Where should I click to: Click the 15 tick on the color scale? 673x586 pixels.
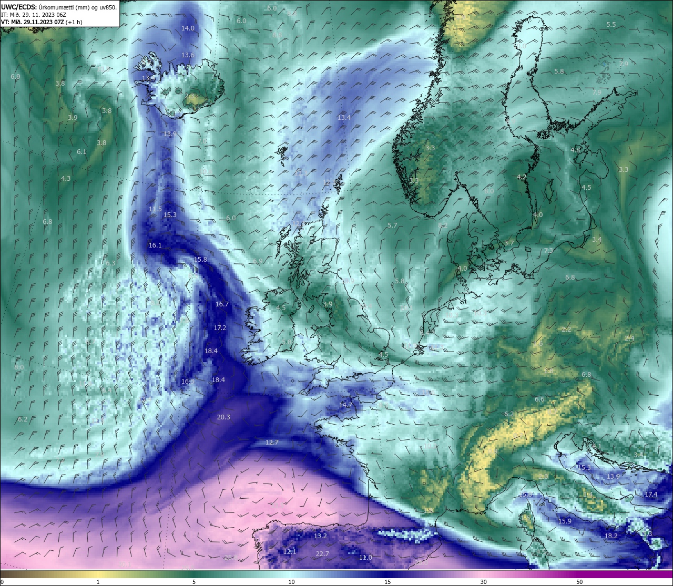[x=387, y=582]
